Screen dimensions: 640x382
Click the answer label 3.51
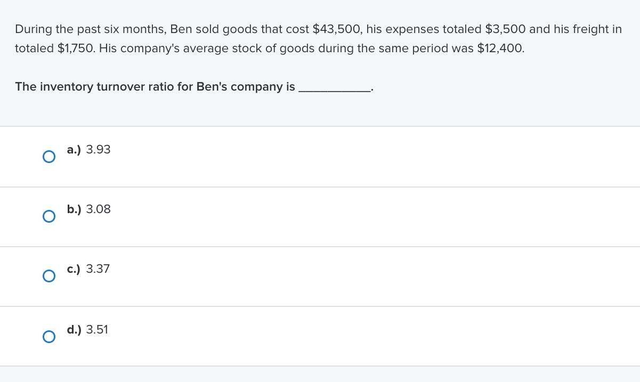click(x=97, y=330)
